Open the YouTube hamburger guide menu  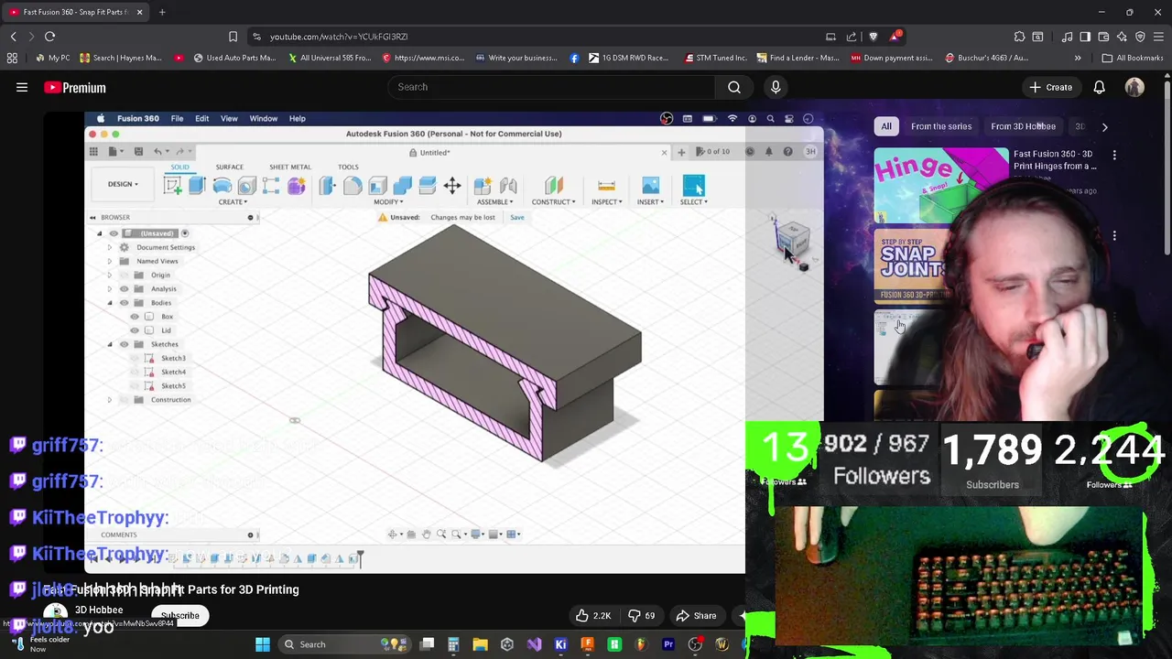(22, 88)
